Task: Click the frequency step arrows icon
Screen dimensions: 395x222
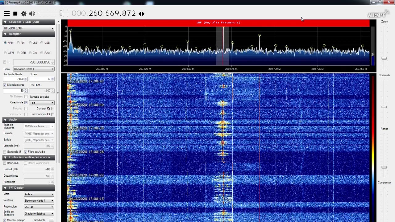Action: [x=141, y=14]
